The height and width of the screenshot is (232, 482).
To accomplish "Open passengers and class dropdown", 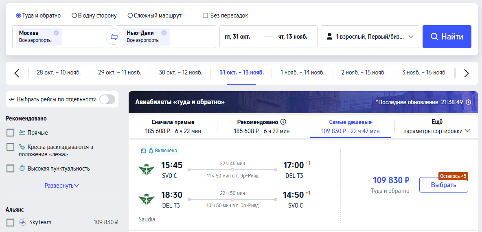I will click(x=370, y=37).
